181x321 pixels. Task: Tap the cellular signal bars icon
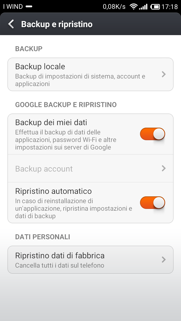[x=143, y=7]
